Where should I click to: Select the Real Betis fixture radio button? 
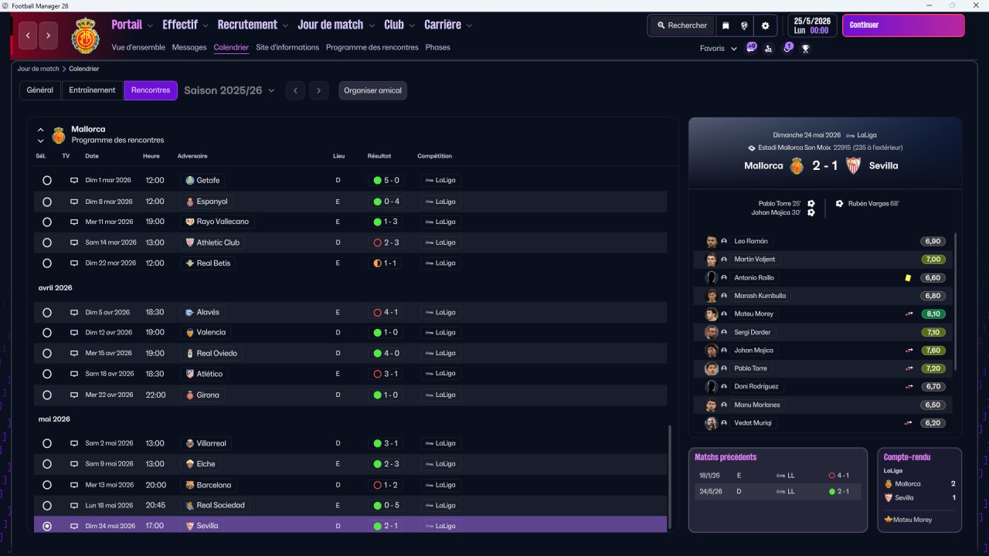click(x=47, y=263)
